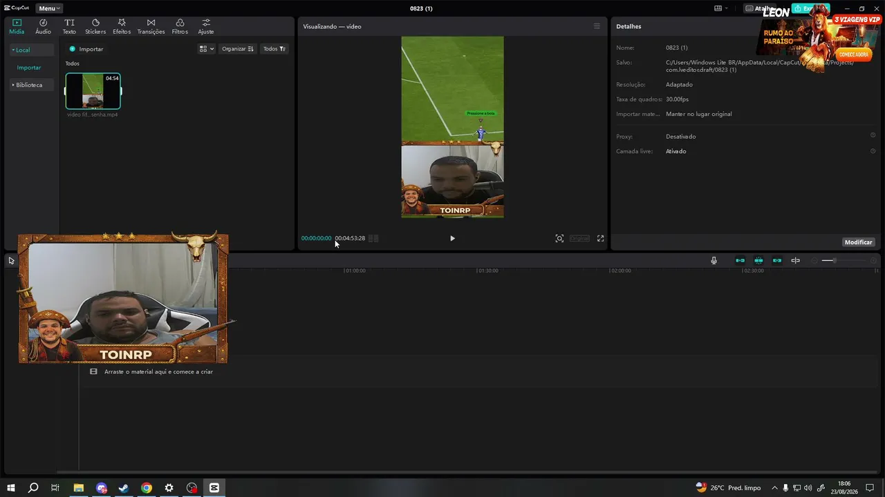The width and height of the screenshot is (885, 497).
Task: Click the timeline zoom out icon
Action: (814, 260)
